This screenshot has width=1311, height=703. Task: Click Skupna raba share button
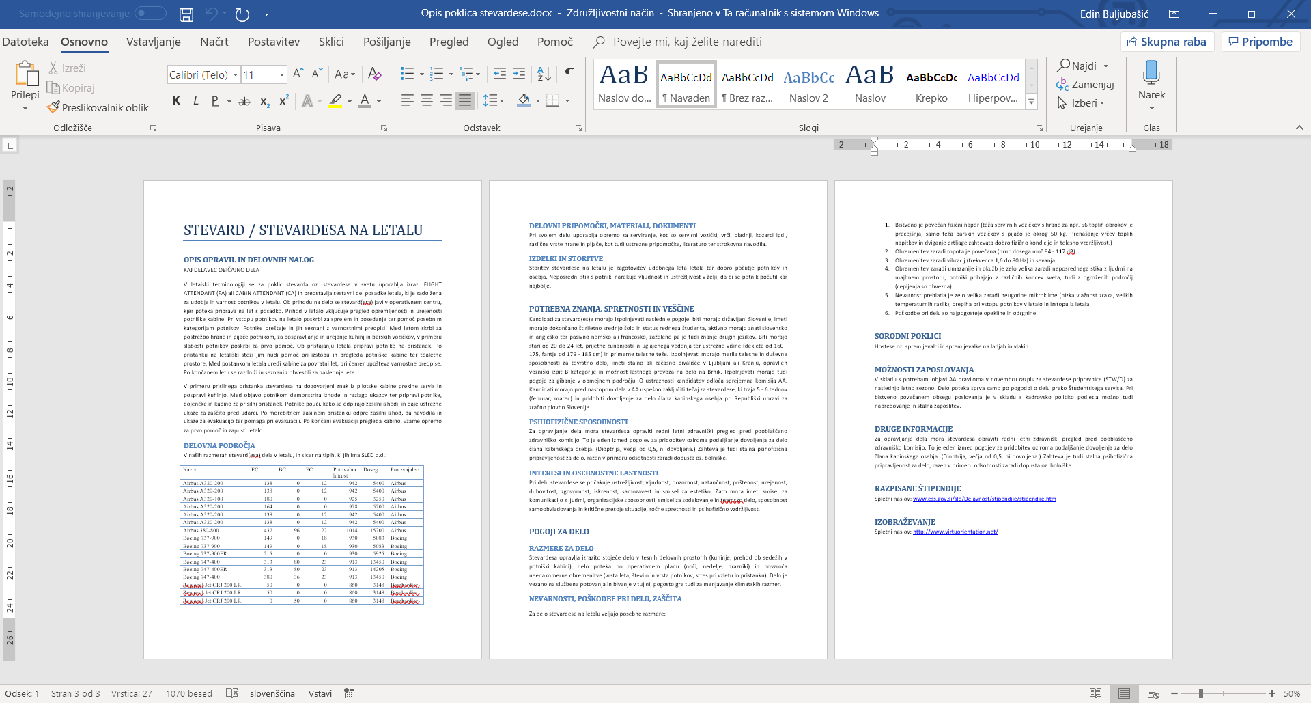[1167, 42]
